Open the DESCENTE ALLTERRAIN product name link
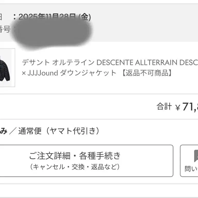 [x=147, y=63]
